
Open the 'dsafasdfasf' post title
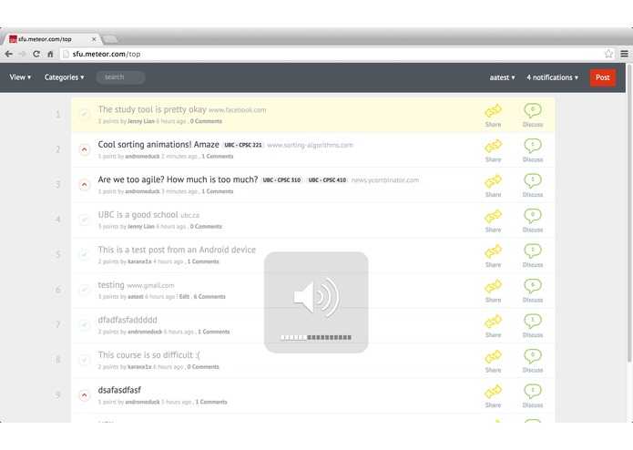tap(119, 390)
